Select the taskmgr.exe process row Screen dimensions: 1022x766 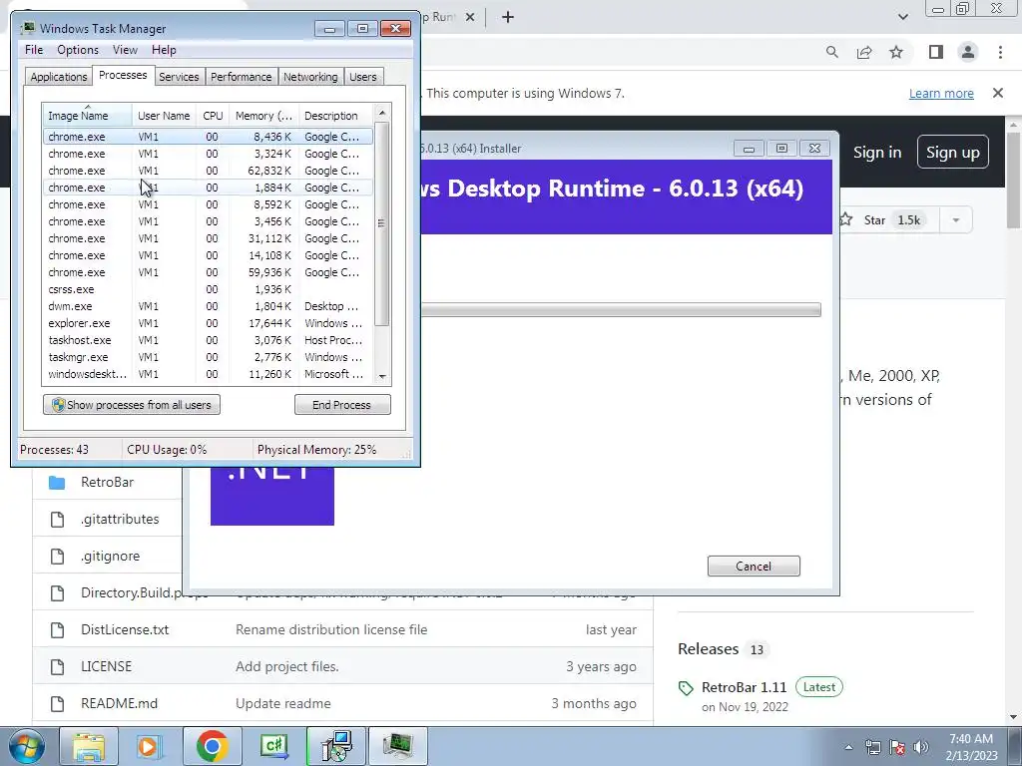(x=208, y=357)
